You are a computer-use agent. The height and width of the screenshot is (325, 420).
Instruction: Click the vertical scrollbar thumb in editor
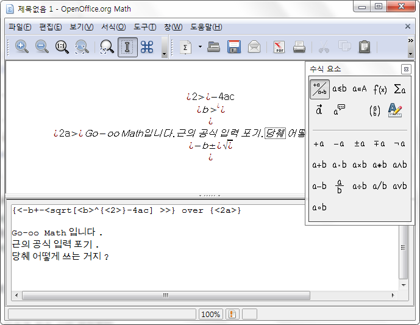(x=403, y=248)
